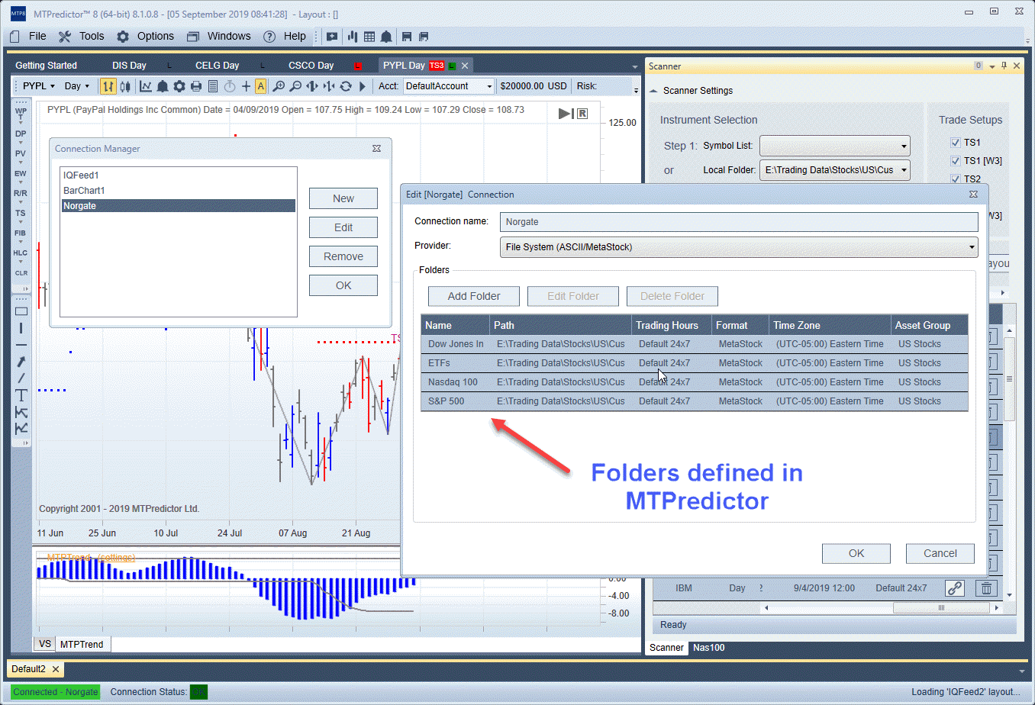The image size is (1035, 705).
Task: Click Cancel in Edit Connection dialog
Action: pyautogui.click(x=940, y=553)
